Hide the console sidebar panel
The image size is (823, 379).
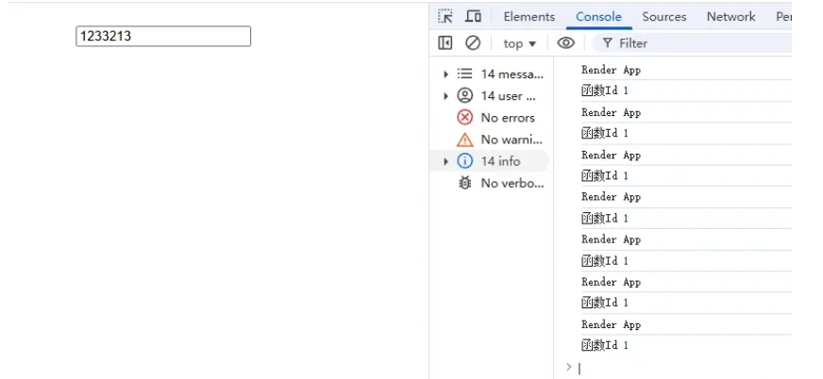[445, 42]
